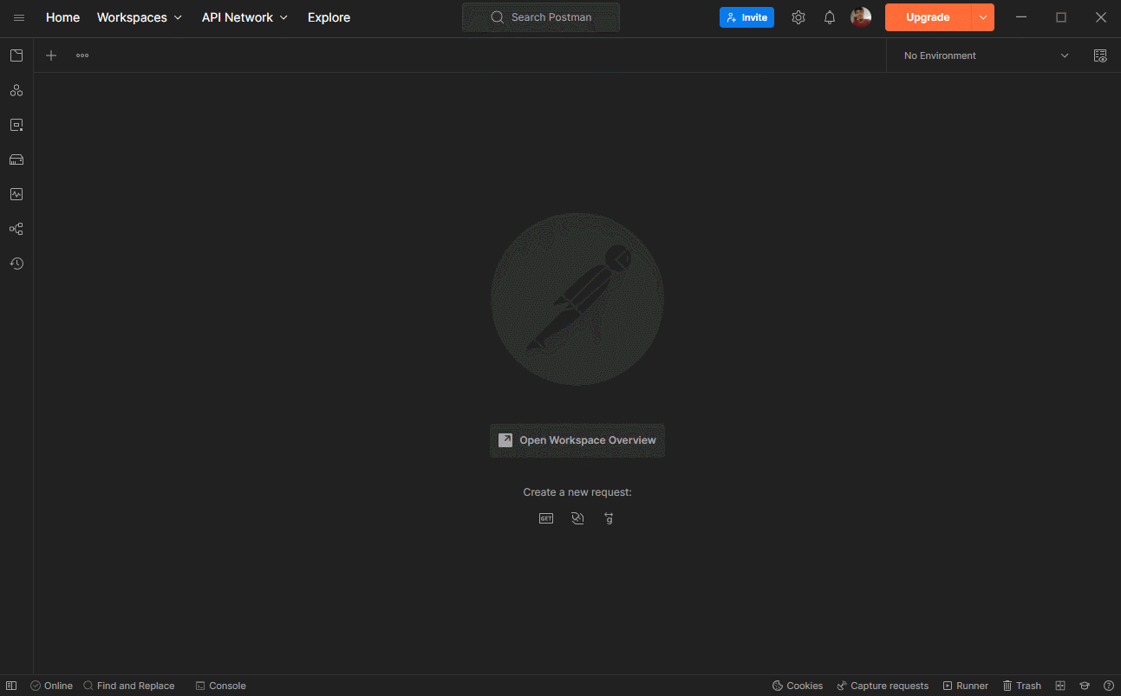Click Open Workspace Overview

(577, 439)
